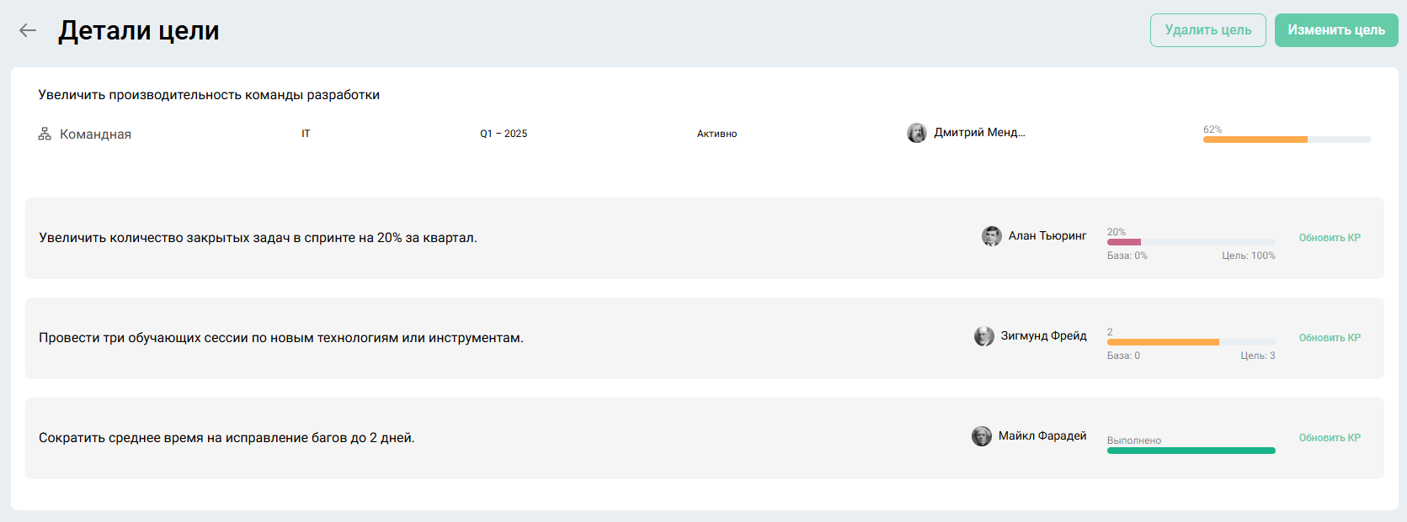Viewport: 1407px width, 522px height.
Task: Select the goal title about производительность команды
Action: (x=209, y=95)
